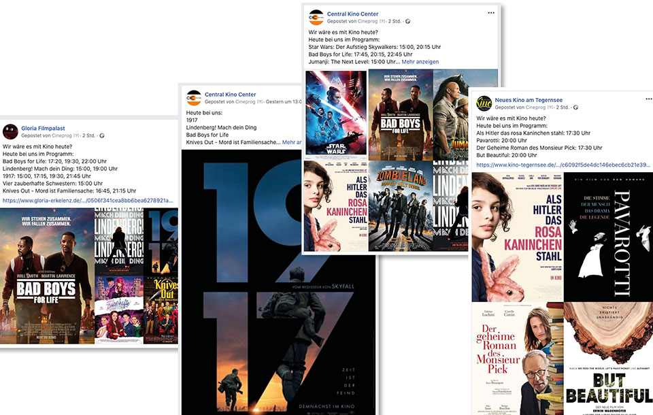Click the globe icon in the Tegernsee post
The height and width of the screenshot is (415, 653).
tap(575, 107)
